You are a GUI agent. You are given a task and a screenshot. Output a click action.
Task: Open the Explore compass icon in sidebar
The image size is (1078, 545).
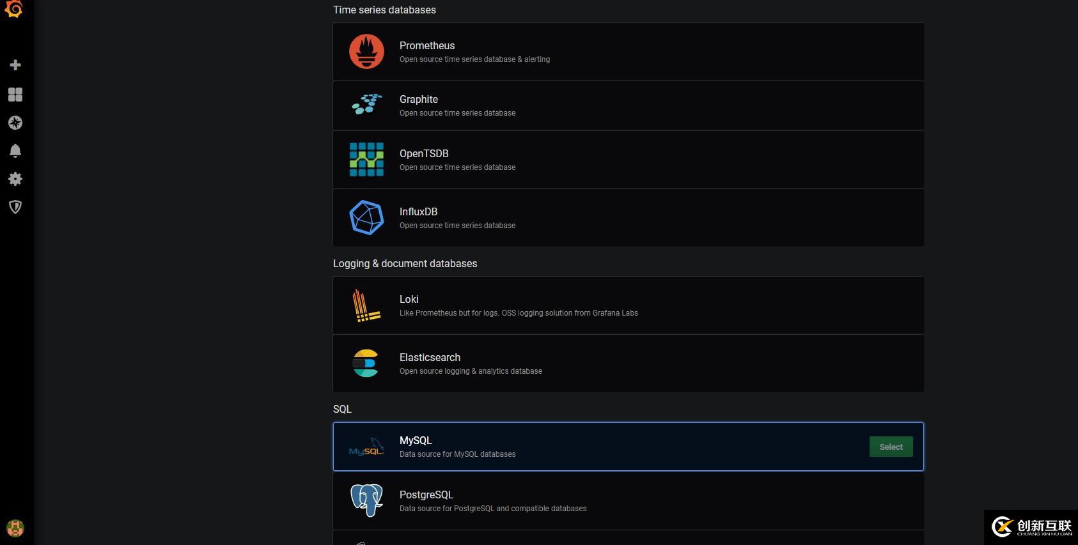15,123
